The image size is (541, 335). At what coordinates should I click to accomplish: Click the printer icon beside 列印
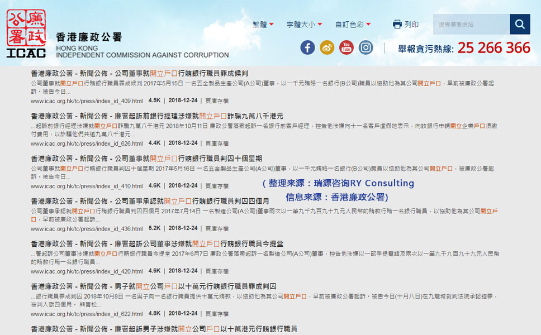coord(397,24)
